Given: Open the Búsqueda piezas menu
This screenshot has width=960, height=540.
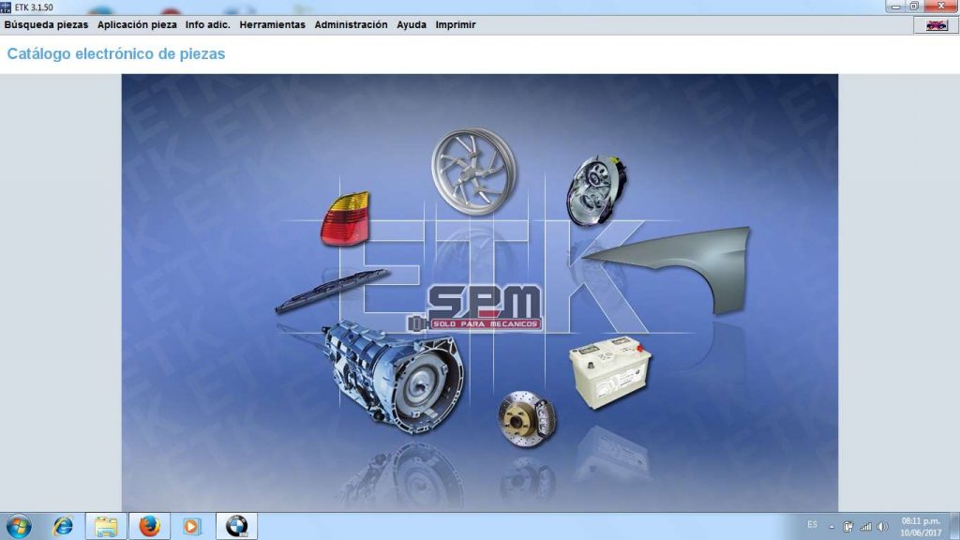Looking at the screenshot, I should [x=46, y=25].
